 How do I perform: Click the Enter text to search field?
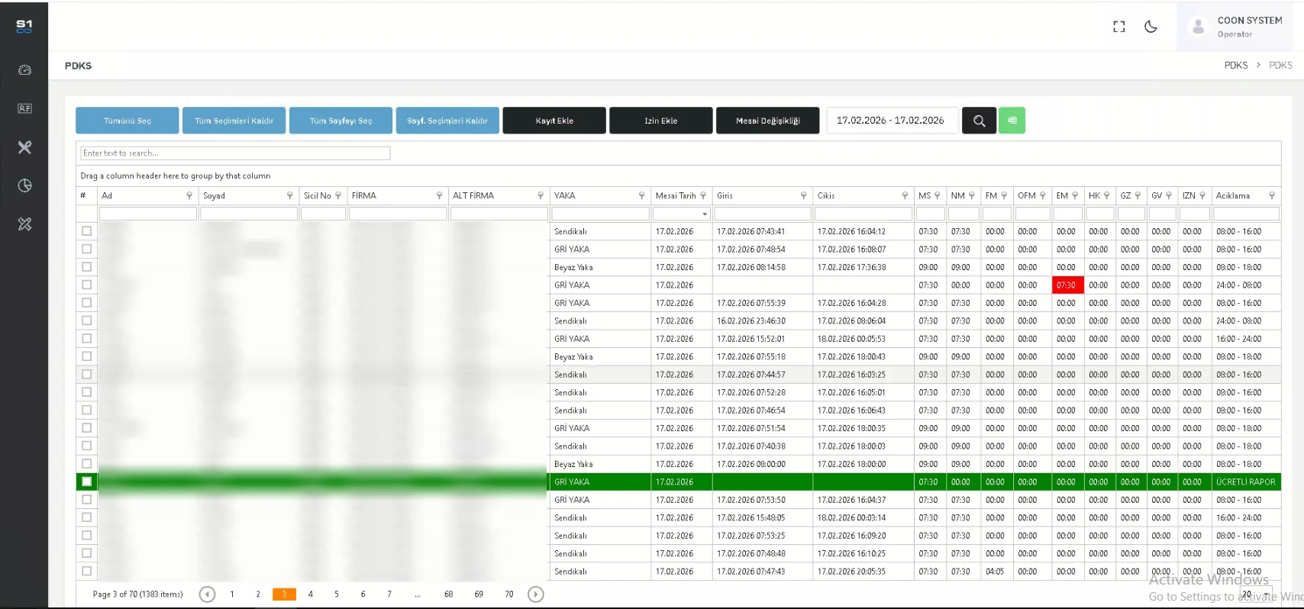pos(235,153)
